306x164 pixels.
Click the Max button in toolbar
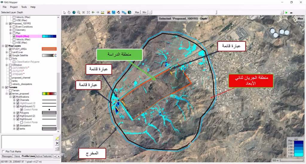tap(137, 13)
